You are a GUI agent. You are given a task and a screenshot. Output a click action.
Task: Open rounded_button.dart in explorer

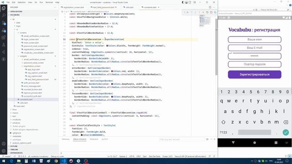pyautogui.click(x=33, y=89)
